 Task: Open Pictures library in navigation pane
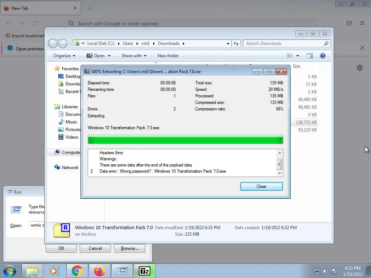tap(72, 130)
